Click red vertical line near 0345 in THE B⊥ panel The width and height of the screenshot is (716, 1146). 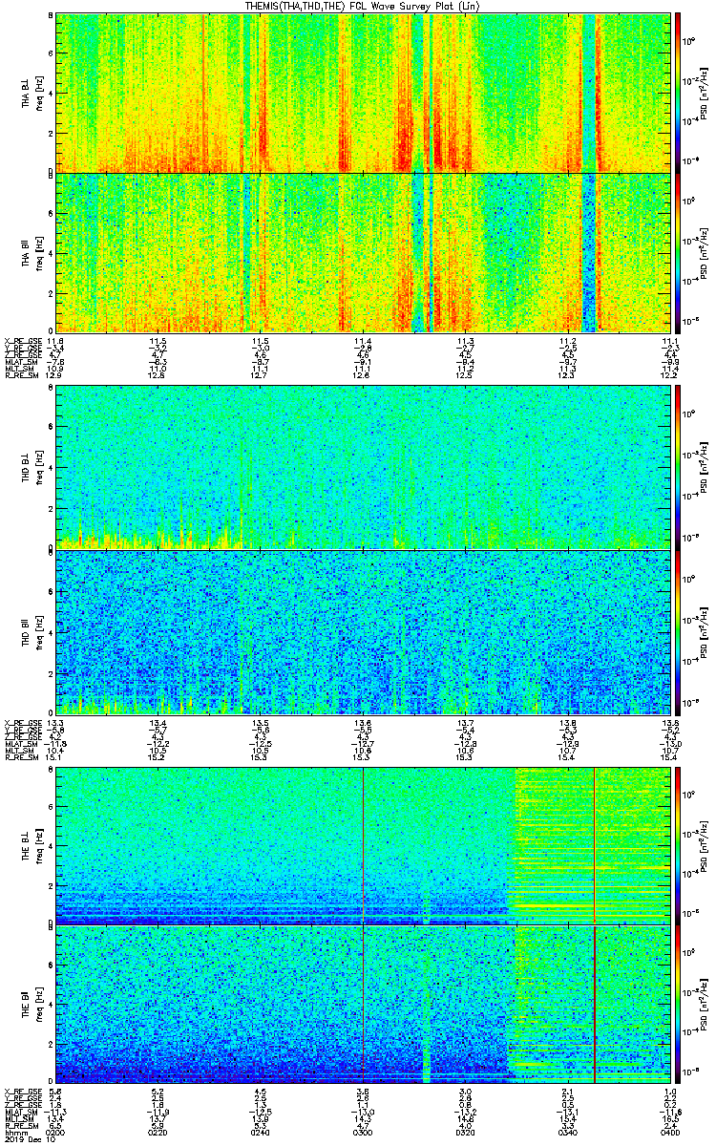click(x=595, y=845)
